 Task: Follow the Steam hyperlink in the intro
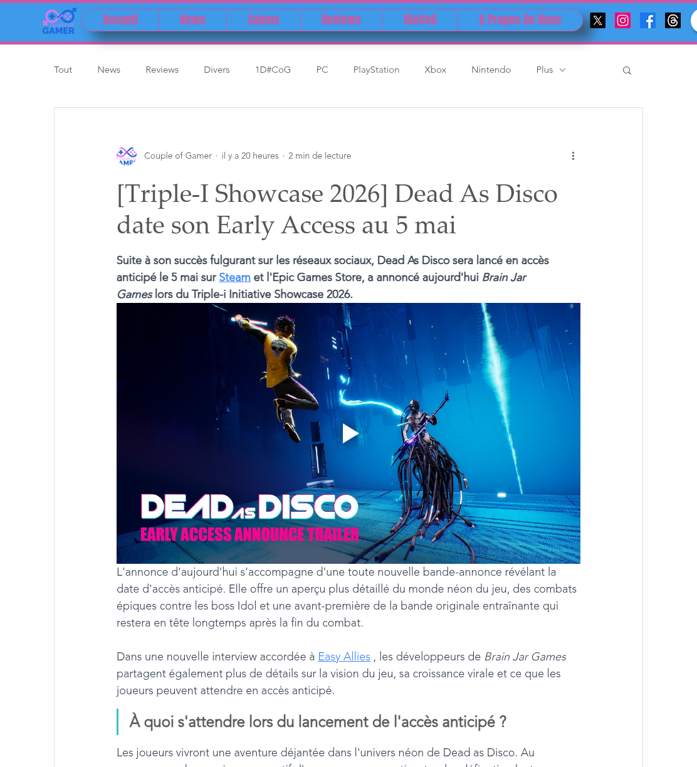coord(234,277)
